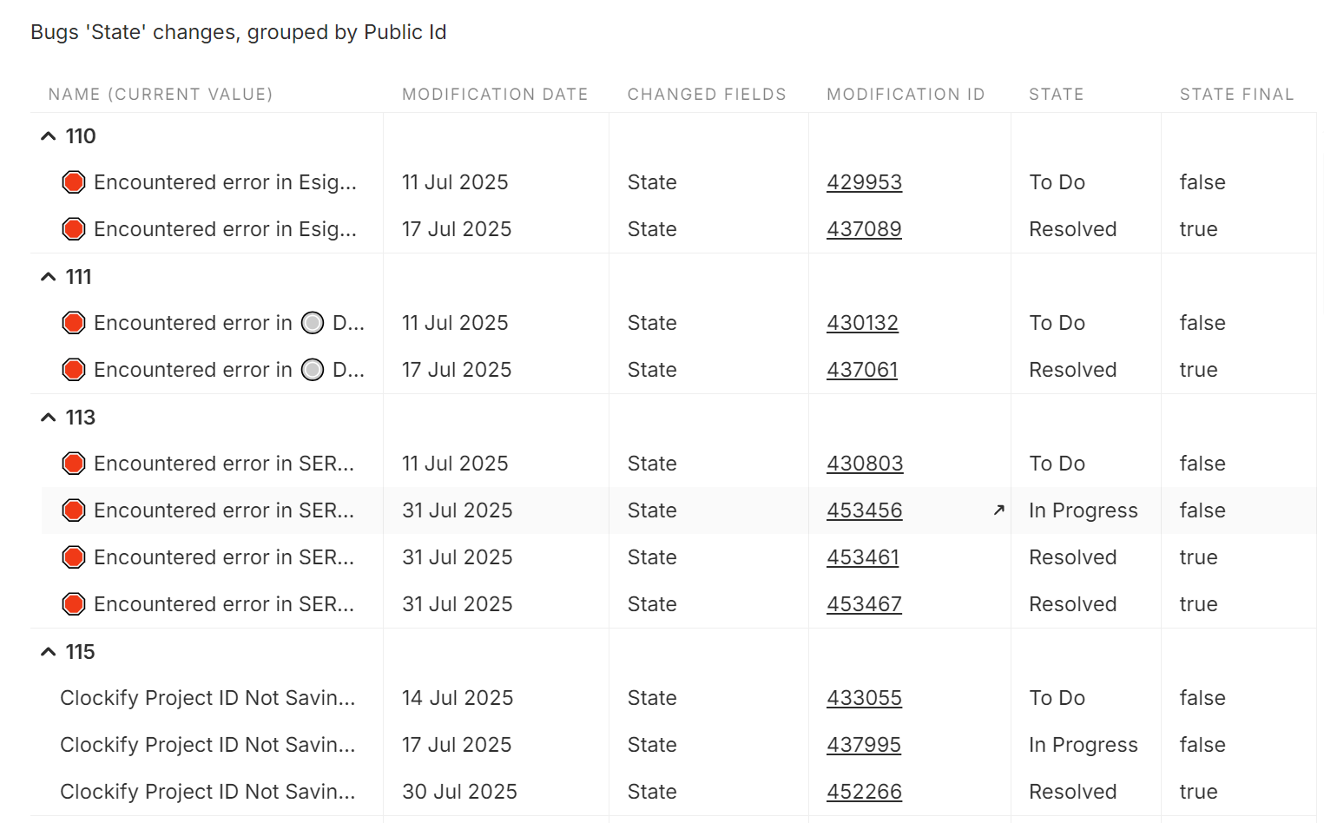The width and height of the screenshot is (1324, 823).
Task: Open modification ID 433055 link
Action: coord(864,698)
